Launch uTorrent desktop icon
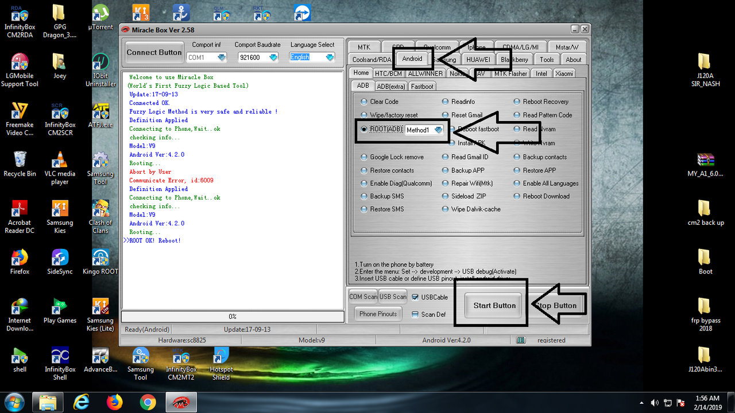 tap(100, 17)
